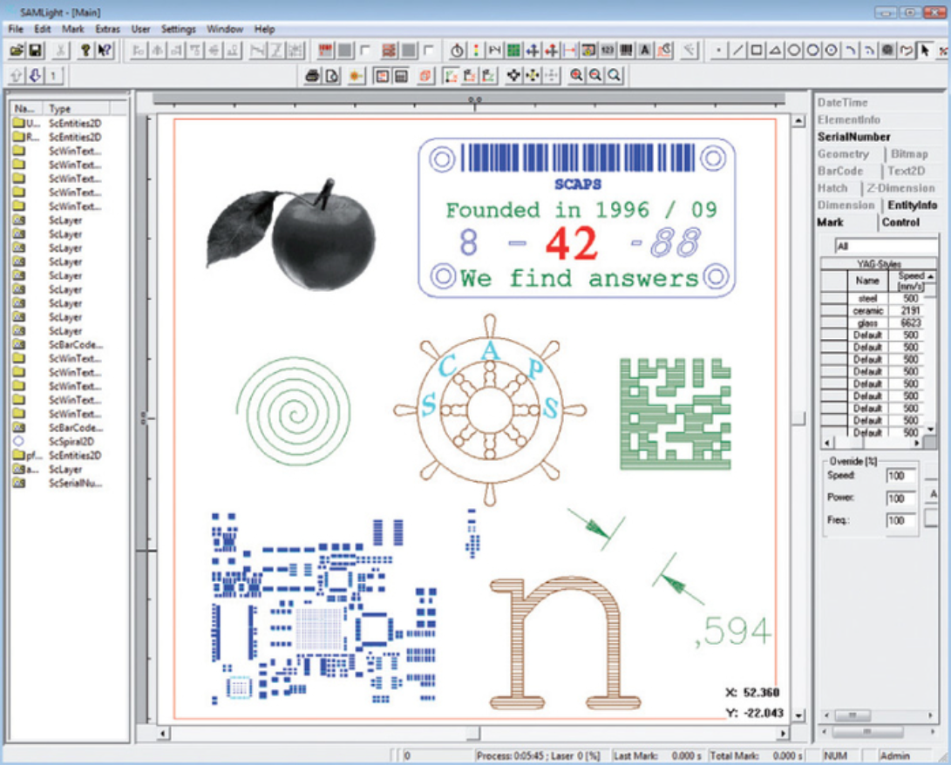Switch to the Control tab
The image size is (951, 765).
(x=900, y=222)
